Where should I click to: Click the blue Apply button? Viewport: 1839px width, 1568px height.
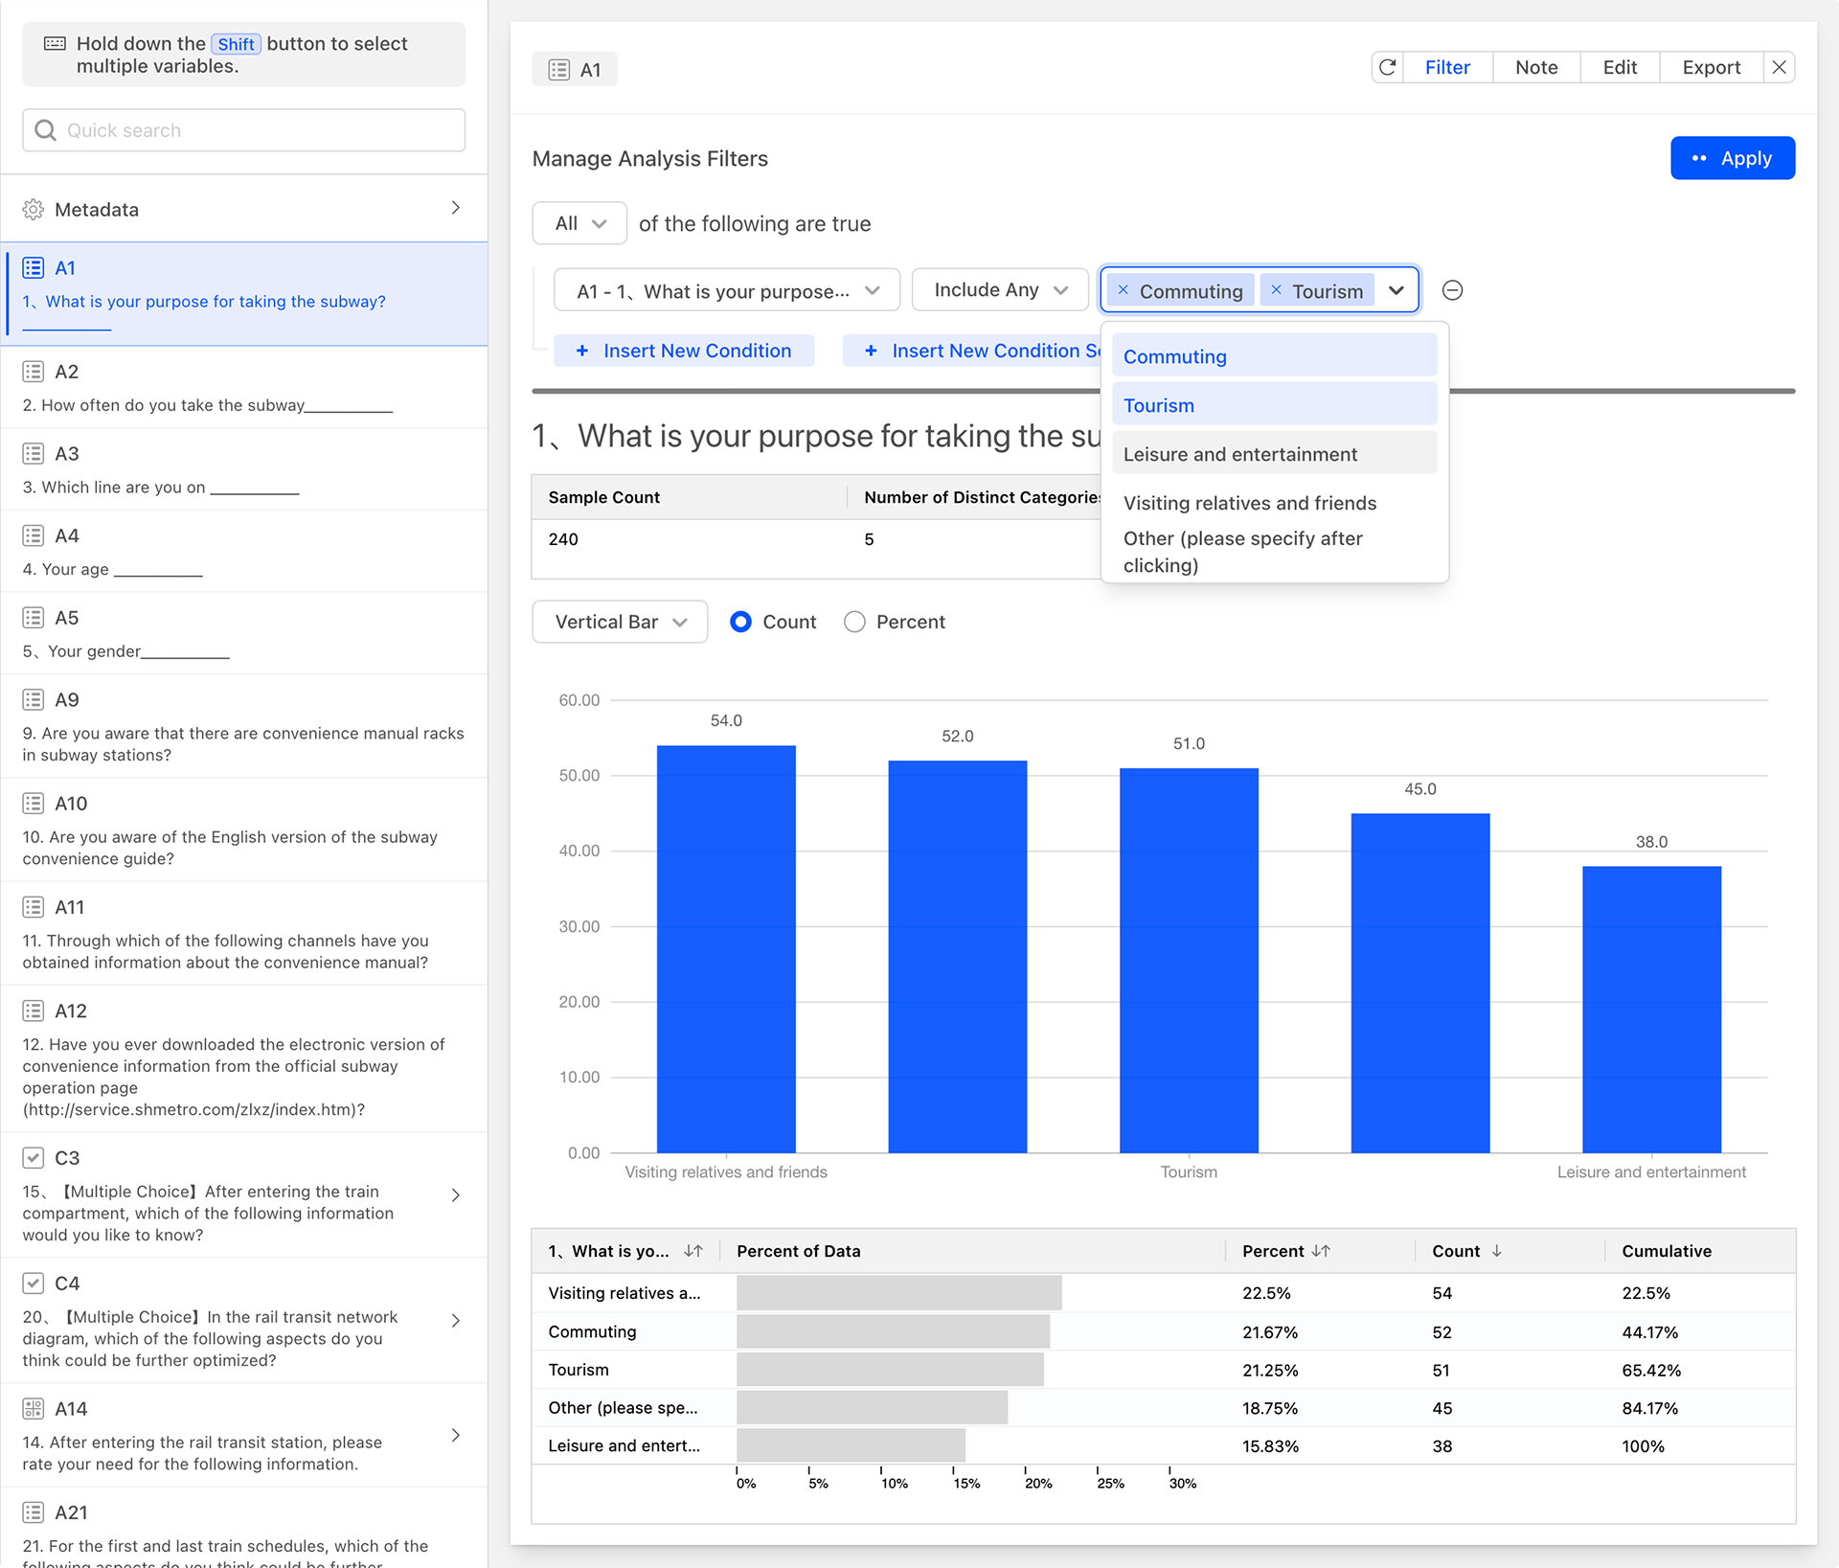coord(1733,158)
